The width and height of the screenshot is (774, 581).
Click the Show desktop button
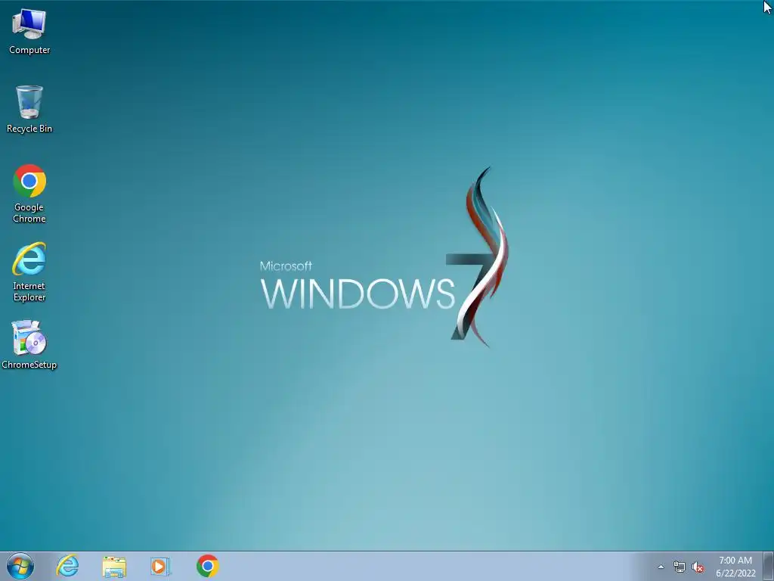[x=769, y=566]
